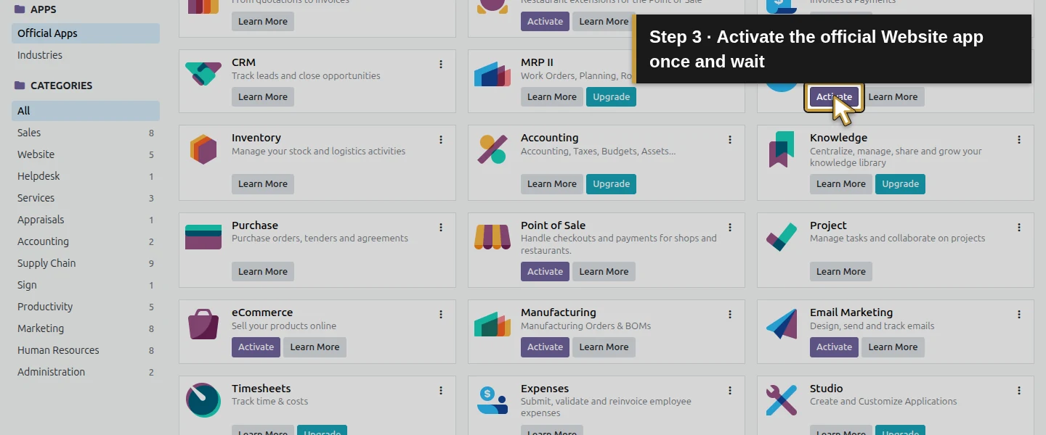The image size is (1046, 435).
Task: Click the Knowledge app bookmark icon
Action: [x=782, y=149]
